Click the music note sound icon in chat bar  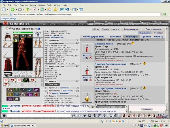[x=105, y=115]
